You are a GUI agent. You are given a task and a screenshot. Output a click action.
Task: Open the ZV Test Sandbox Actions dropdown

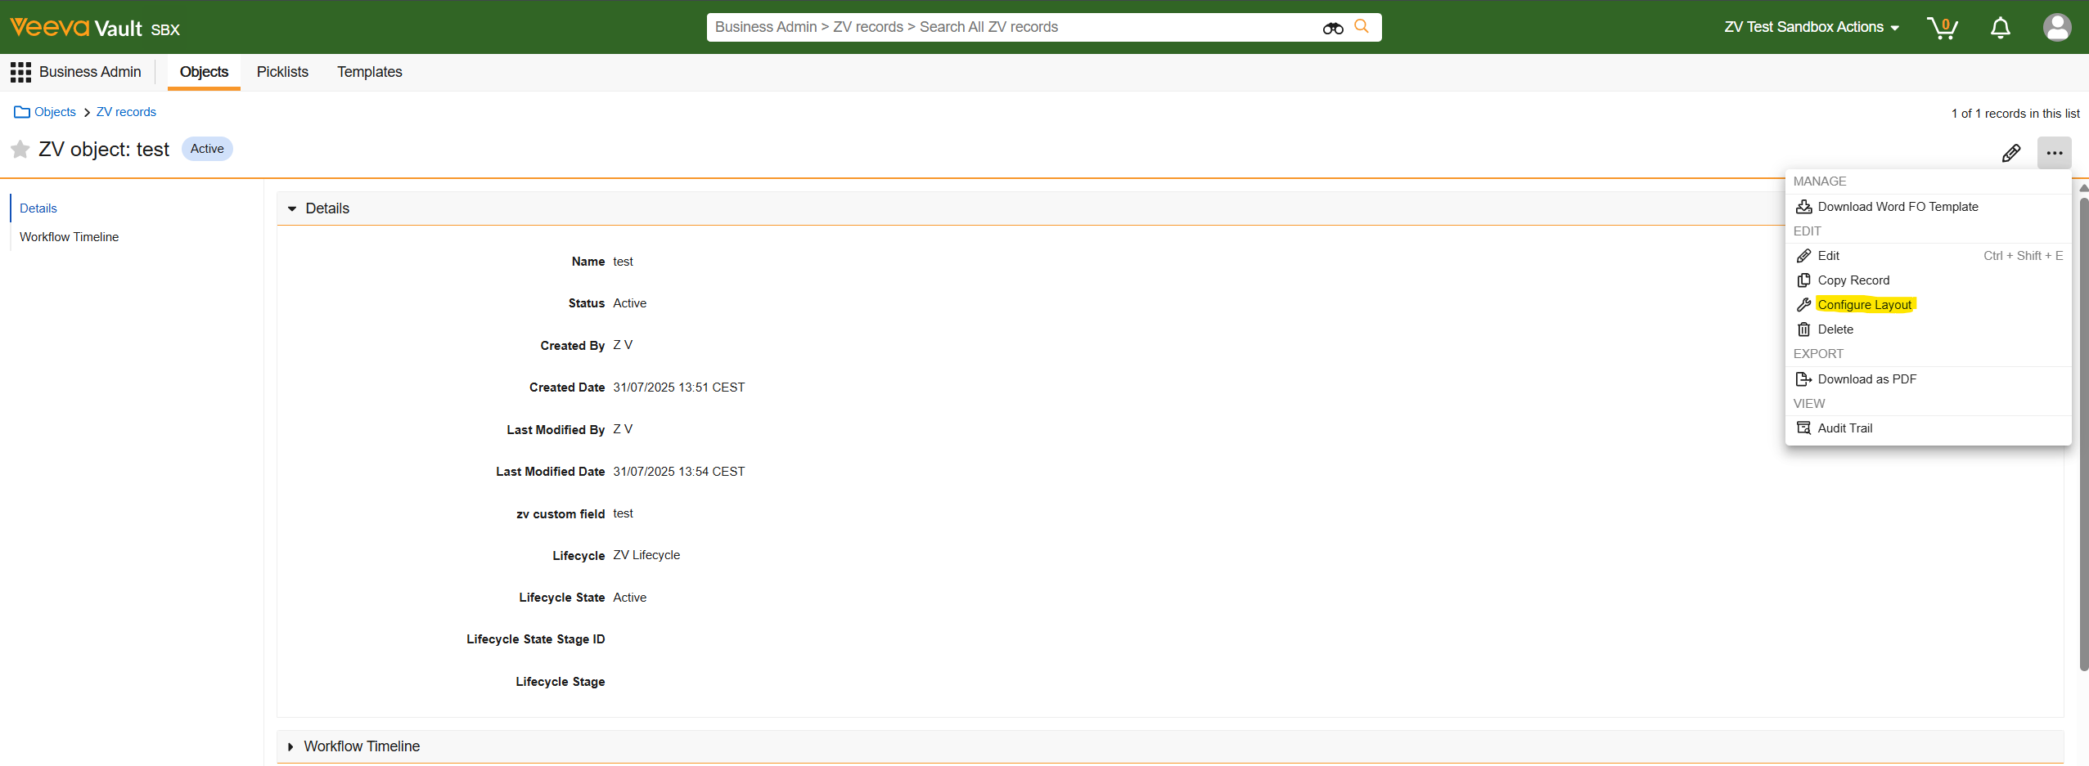tap(1809, 27)
